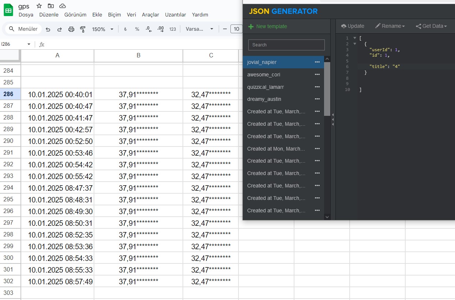Decrease font size with the minus icon
The height and width of the screenshot is (300, 455).
[225, 29]
